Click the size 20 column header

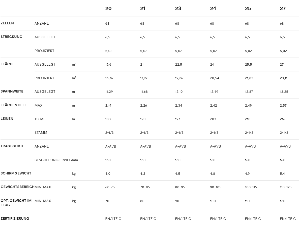coord(108,9)
